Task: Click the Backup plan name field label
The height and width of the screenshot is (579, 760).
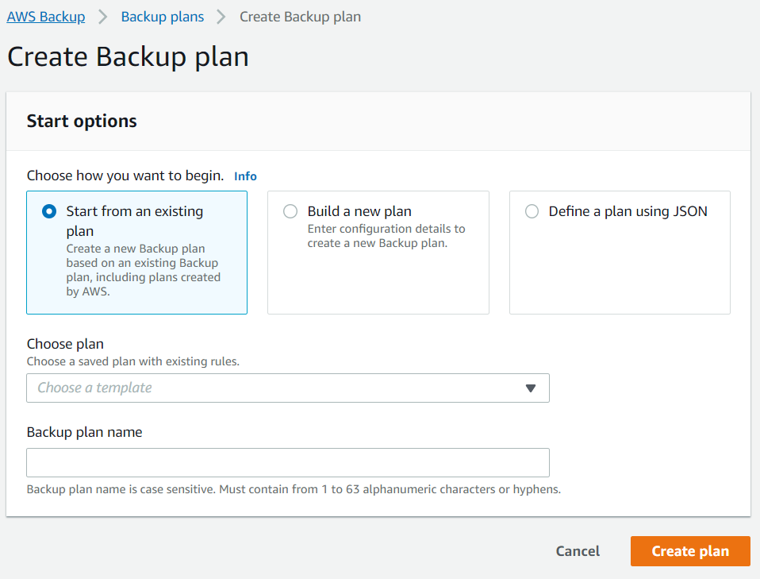Action: tap(84, 432)
